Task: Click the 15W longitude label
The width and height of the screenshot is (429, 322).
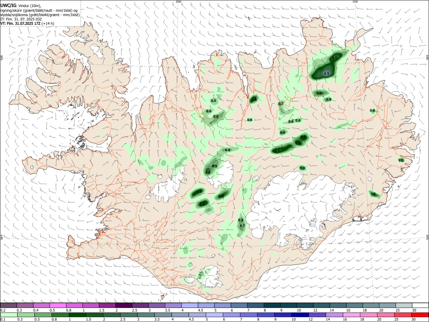Action: (x=355, y=2)
